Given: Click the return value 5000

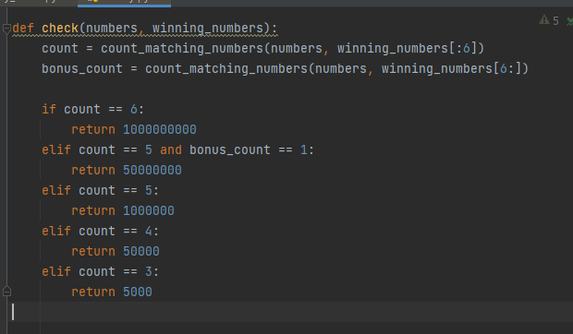Looking at the screenshot, I should (138, 292).
